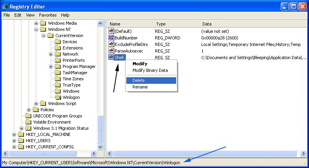Click the tree pane scroll up arrow
Image resolution: width=309 pixels, height=168 pixels.
(x=100, y=24)
